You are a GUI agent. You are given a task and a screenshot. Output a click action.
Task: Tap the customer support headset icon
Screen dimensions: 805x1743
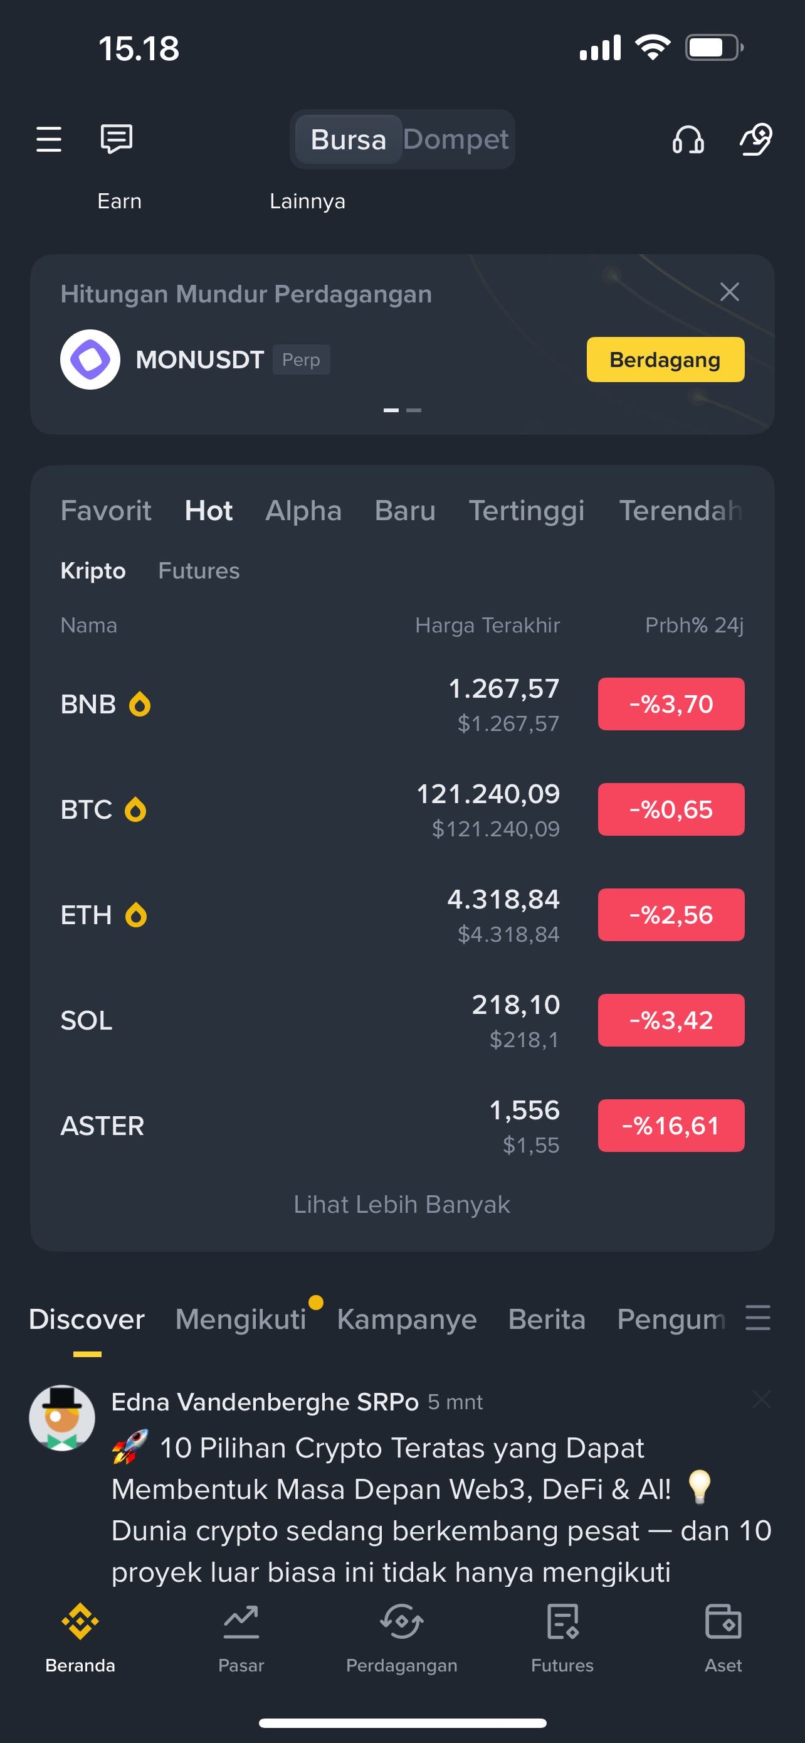688,140
